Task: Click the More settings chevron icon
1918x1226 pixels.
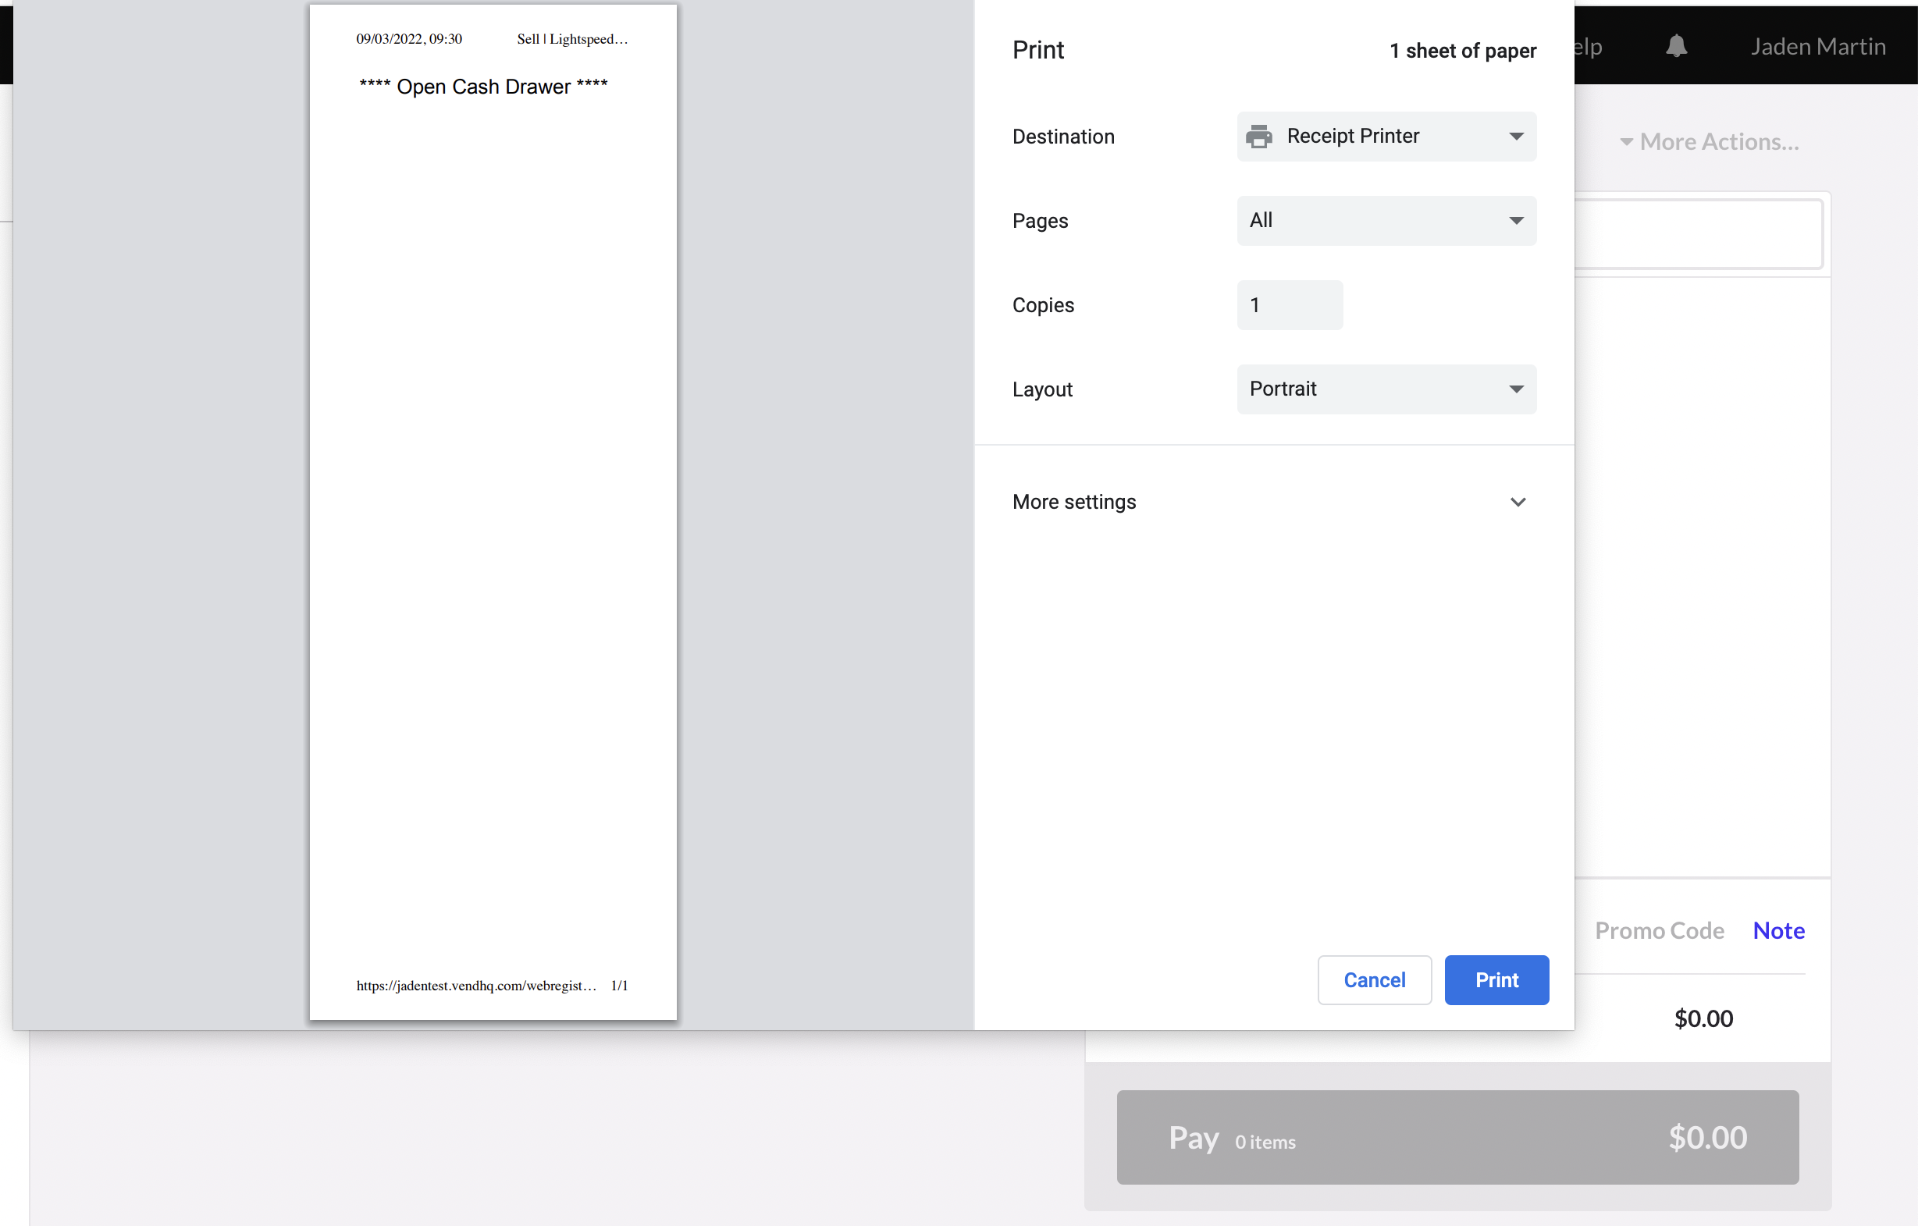Action: (1518, 503)
